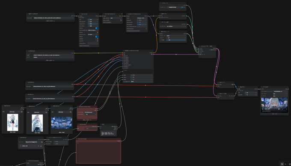291x166 pixels.
Task: Click the audio player volume icon
Action: click(x=39, y=146)
